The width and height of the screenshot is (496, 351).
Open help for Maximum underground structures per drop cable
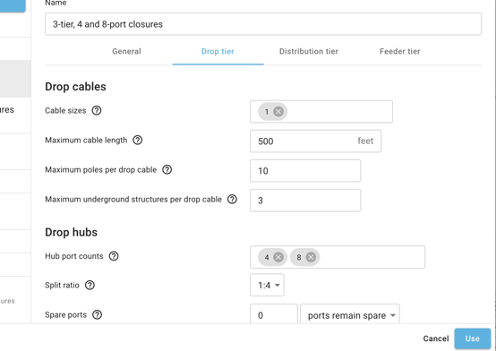232,199
